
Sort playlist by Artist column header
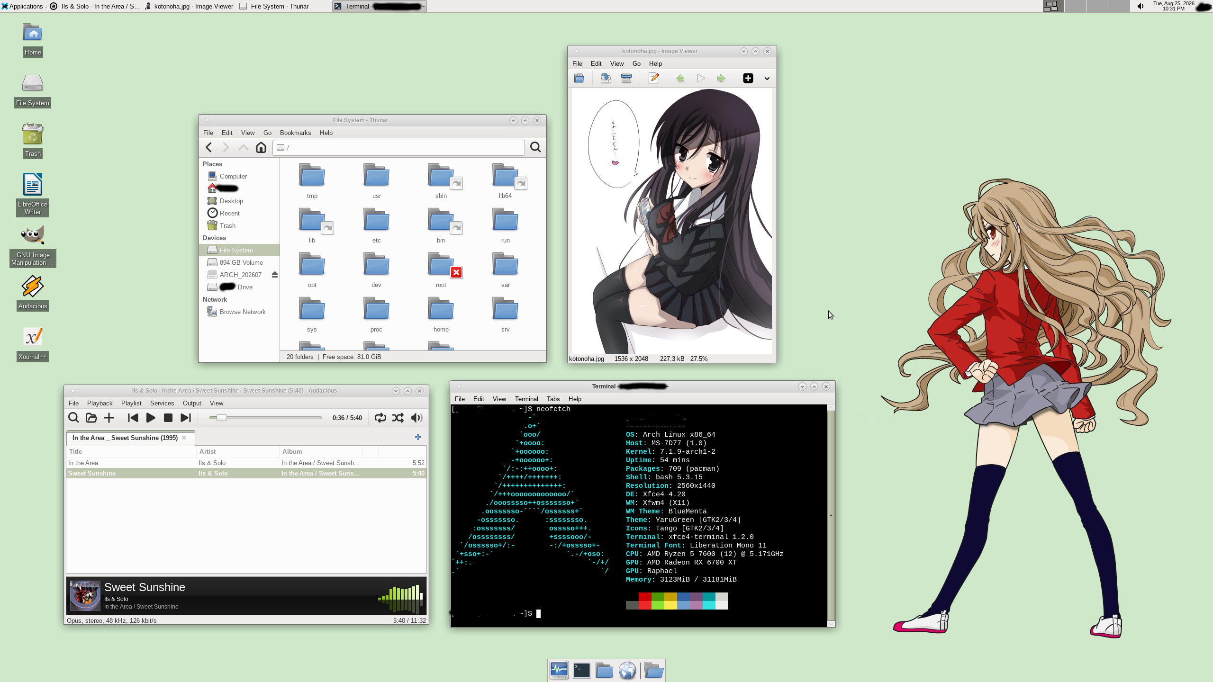(237, 451)
